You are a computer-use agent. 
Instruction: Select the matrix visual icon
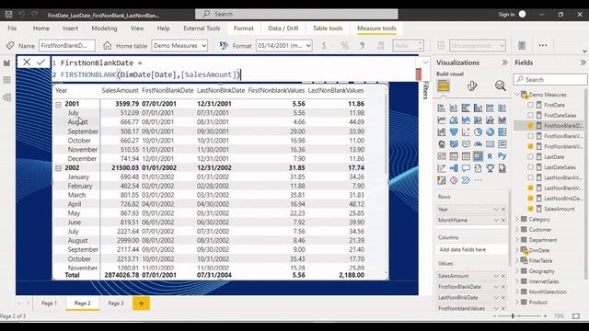click(x=478, y=156)
